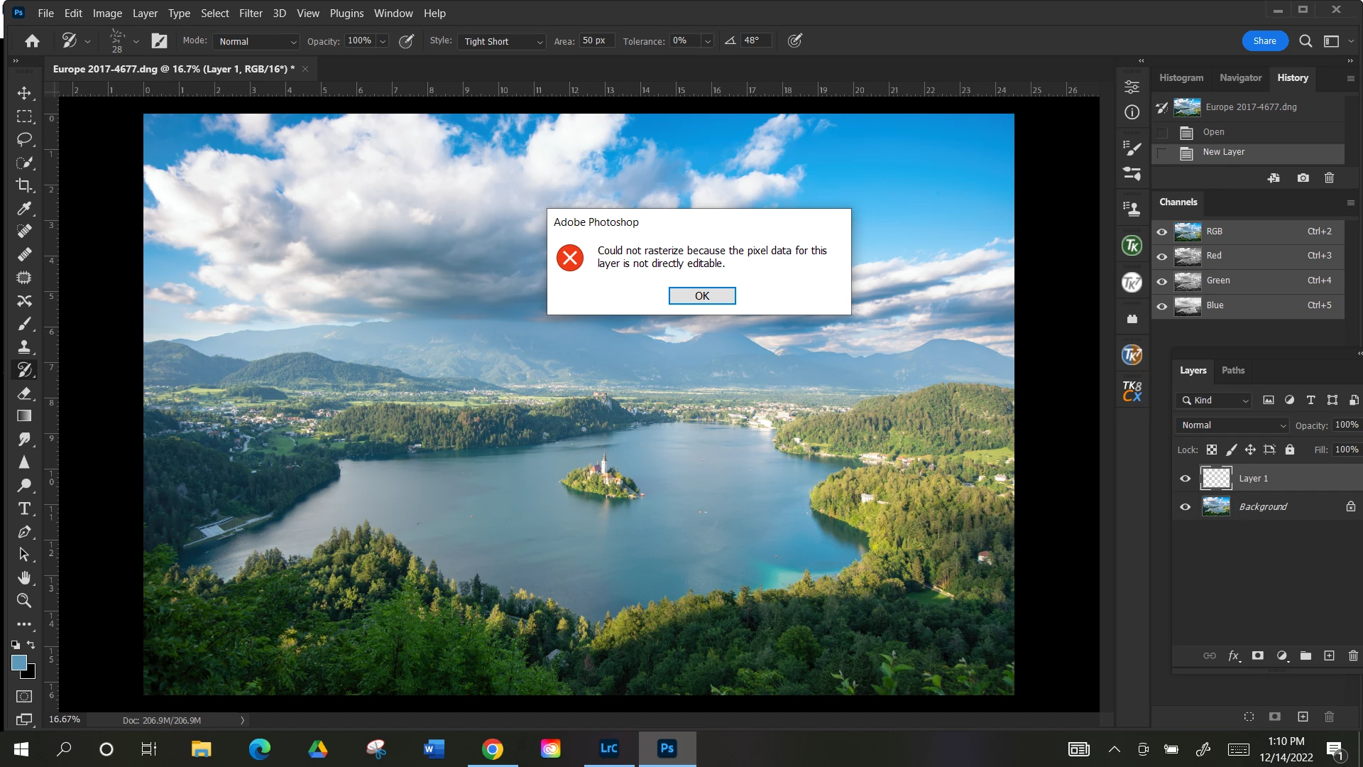Select the Zoom tool in toolbar
Image resolution: width=1363 pixels, height=767 pixels.
[x=24, y=600]
